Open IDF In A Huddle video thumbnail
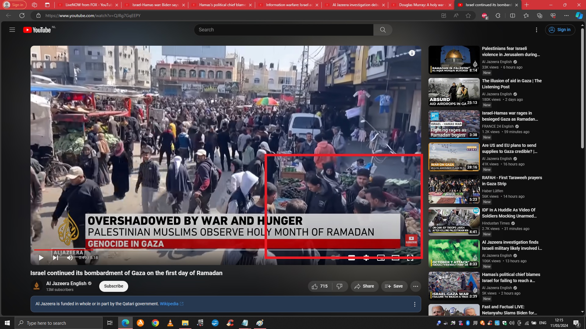The image size is (586, 329). (454, 221)
